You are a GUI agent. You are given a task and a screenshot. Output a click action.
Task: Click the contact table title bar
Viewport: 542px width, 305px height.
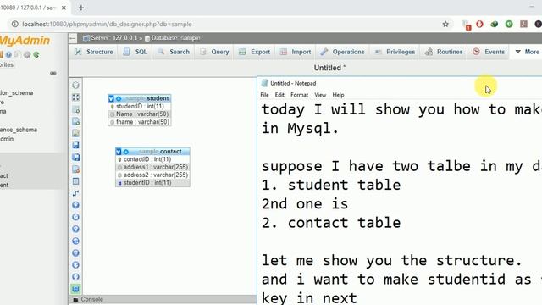point(152,152)
